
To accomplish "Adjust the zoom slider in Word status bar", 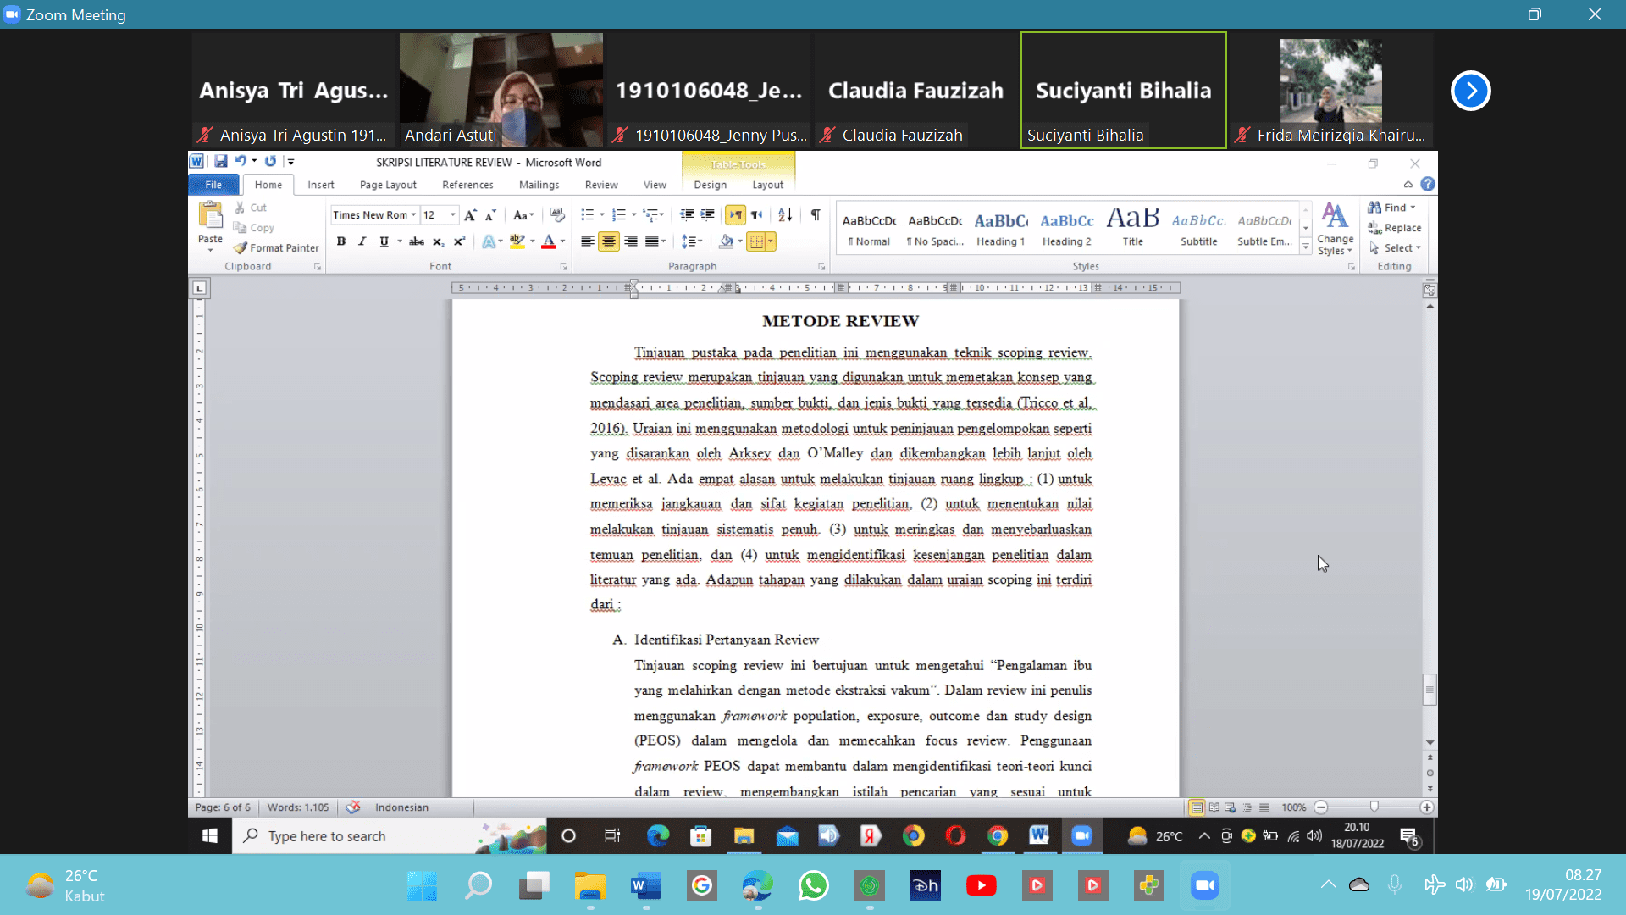I will [1374, 807].
